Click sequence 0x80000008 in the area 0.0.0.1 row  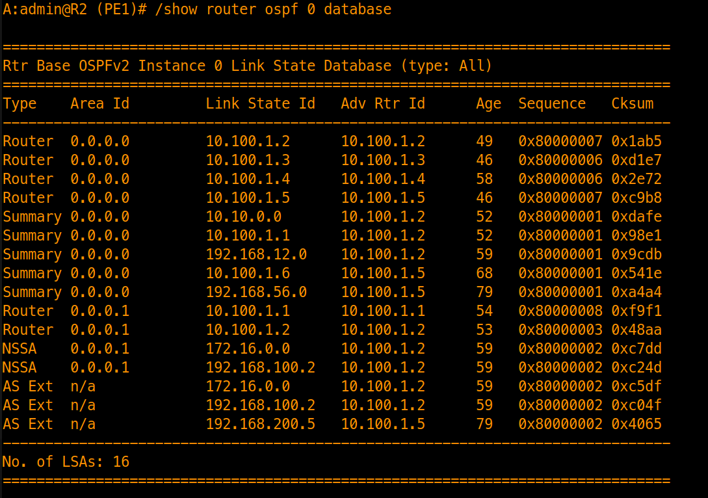(x=560, y=311)
